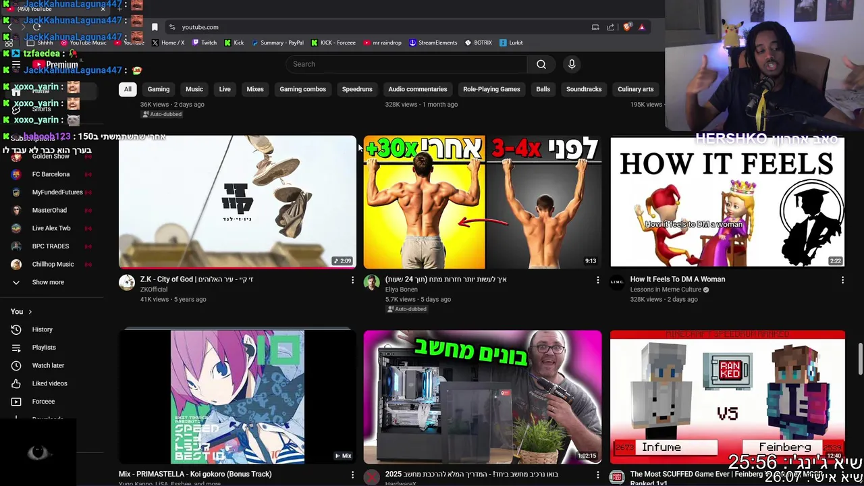Screen dimensions: 864x486
Task: Open Eliya Bonen channel avatar
Action: tap(372, 283)
